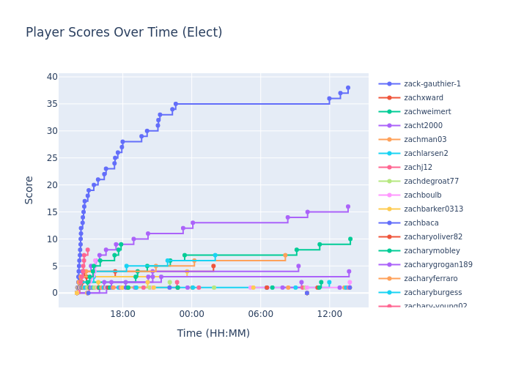
Task: Click the zachman03 orange legend marker
Action: click(389, 140)
